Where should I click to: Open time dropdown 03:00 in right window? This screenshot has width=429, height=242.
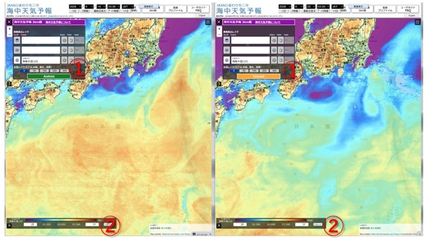coord(323,6)
